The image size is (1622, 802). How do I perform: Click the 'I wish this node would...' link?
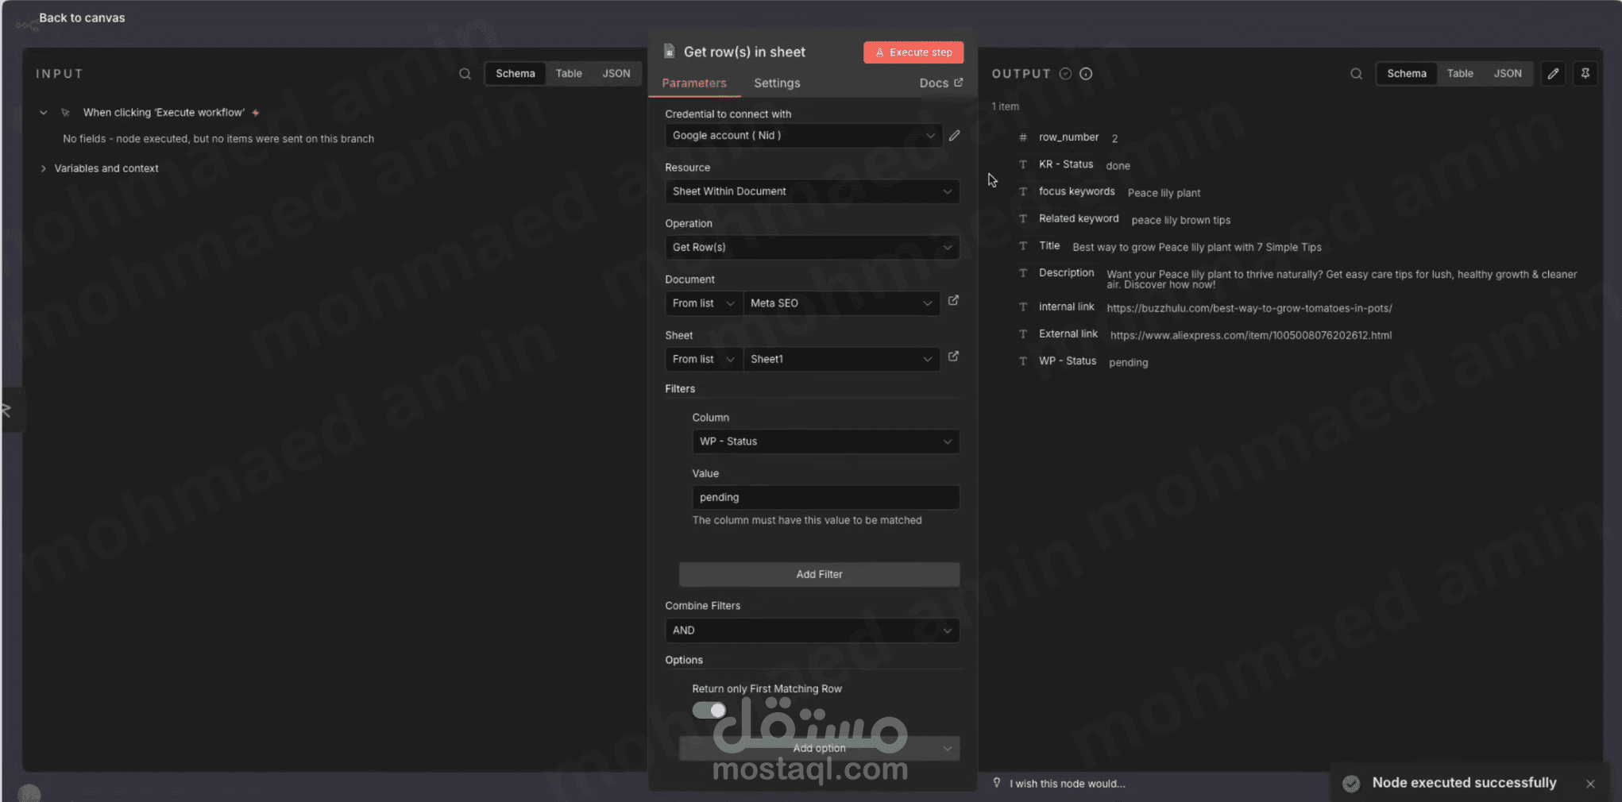tap(1067, 784)
